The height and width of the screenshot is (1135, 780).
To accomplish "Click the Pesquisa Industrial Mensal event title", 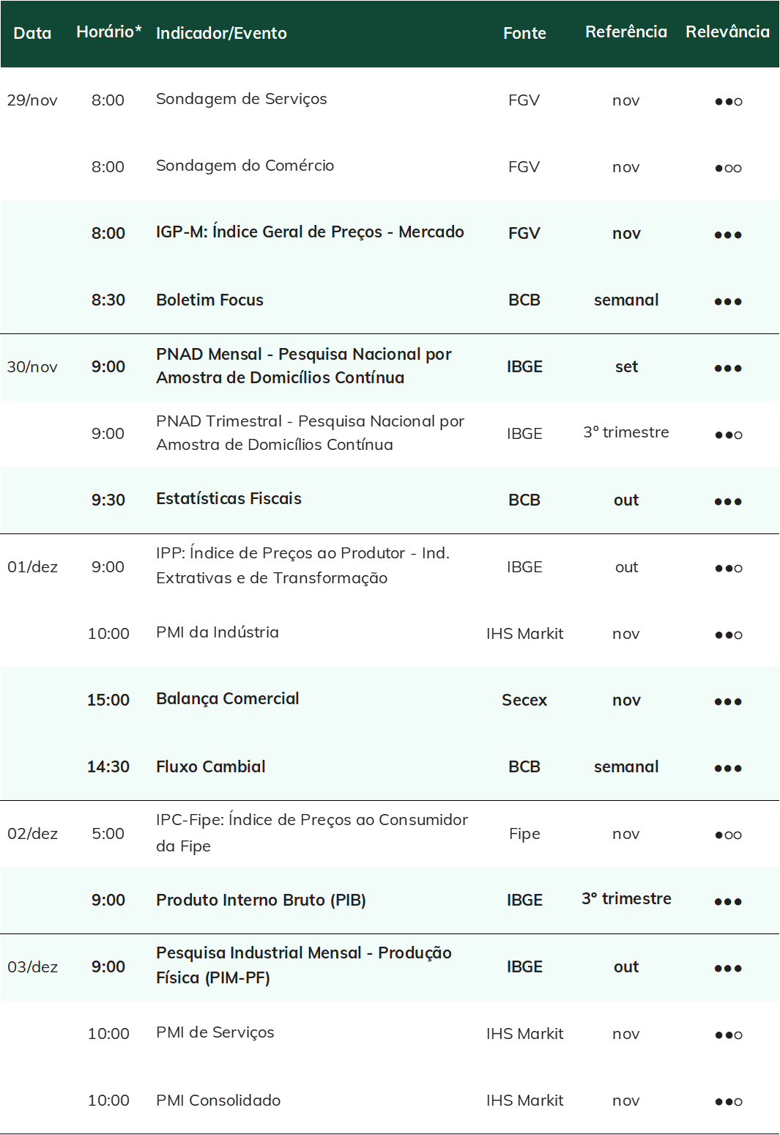I will pos(304,965).
